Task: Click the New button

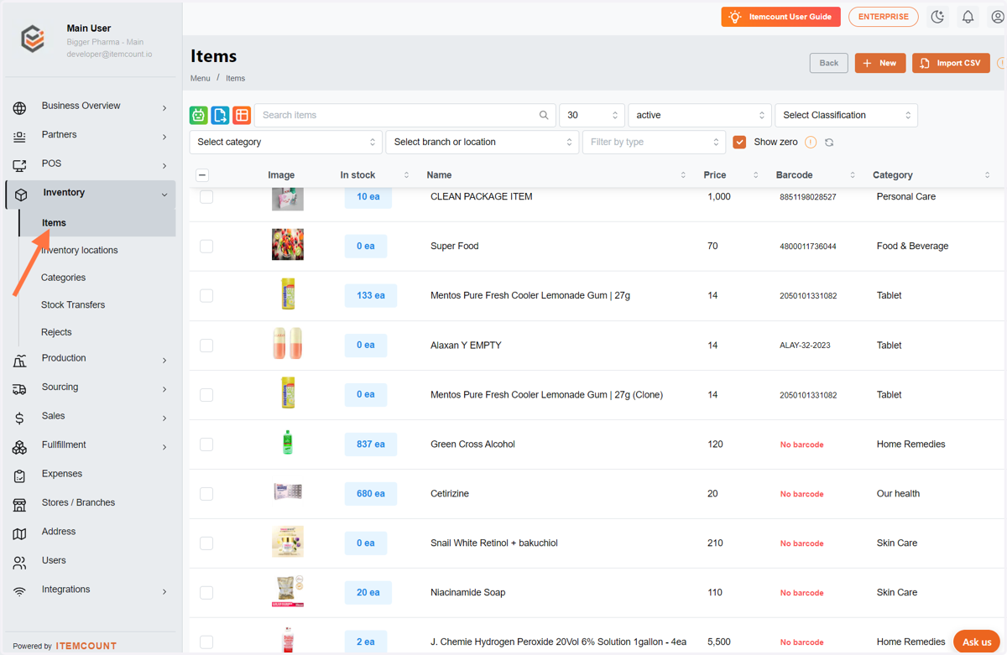Action: click(879, 63)
